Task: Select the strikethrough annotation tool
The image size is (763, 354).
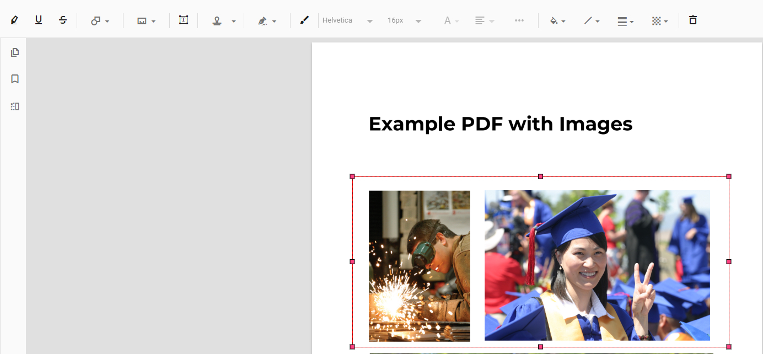Action: [x=63, y=20]
